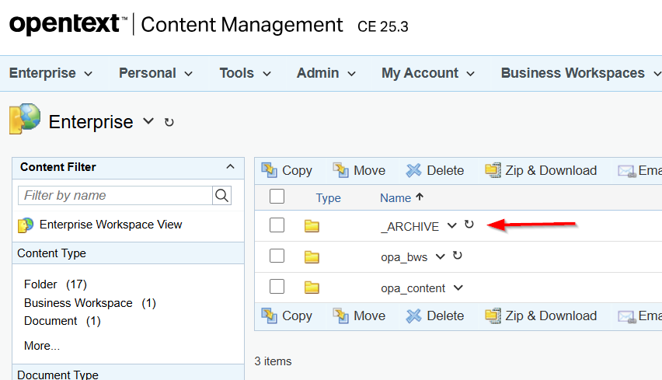662x380 pixels.
Task: Open the Admin menu
Action: (x=326, y=73)
